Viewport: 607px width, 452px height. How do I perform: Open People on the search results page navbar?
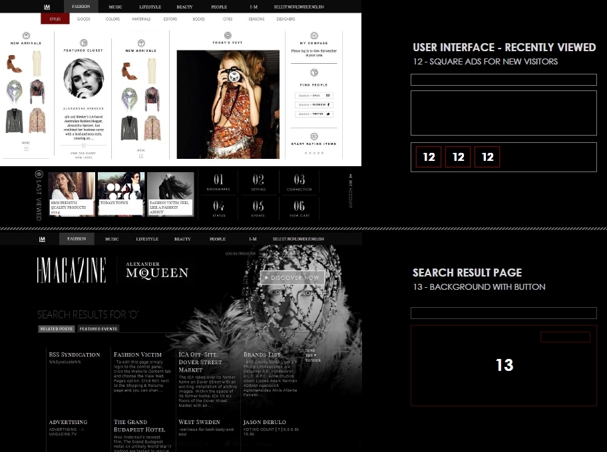click(218, 239)
